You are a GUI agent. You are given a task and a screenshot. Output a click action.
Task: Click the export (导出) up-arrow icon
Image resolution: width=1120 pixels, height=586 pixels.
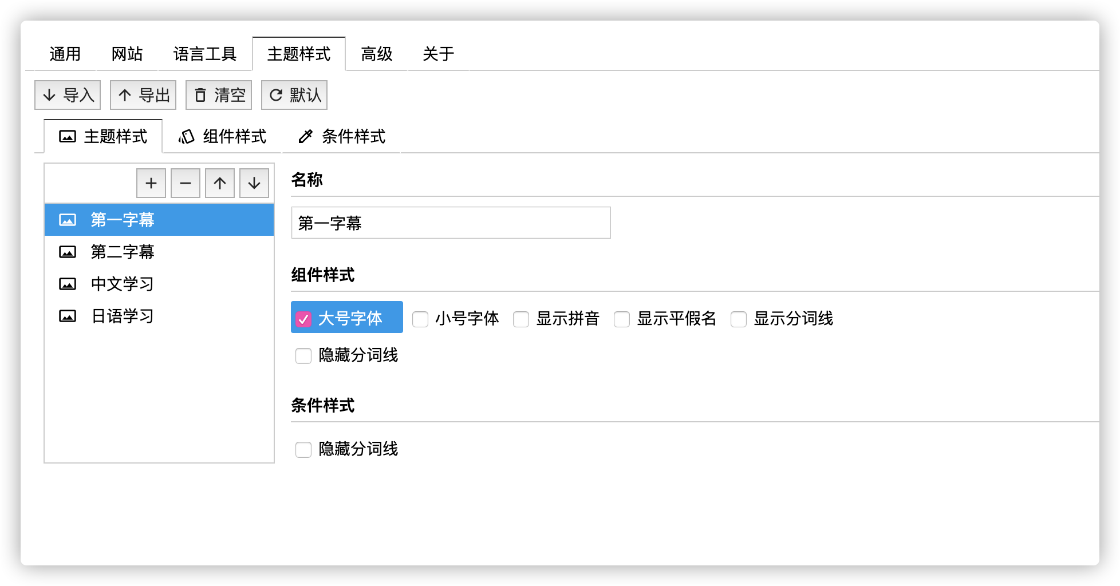click(126, 94)
